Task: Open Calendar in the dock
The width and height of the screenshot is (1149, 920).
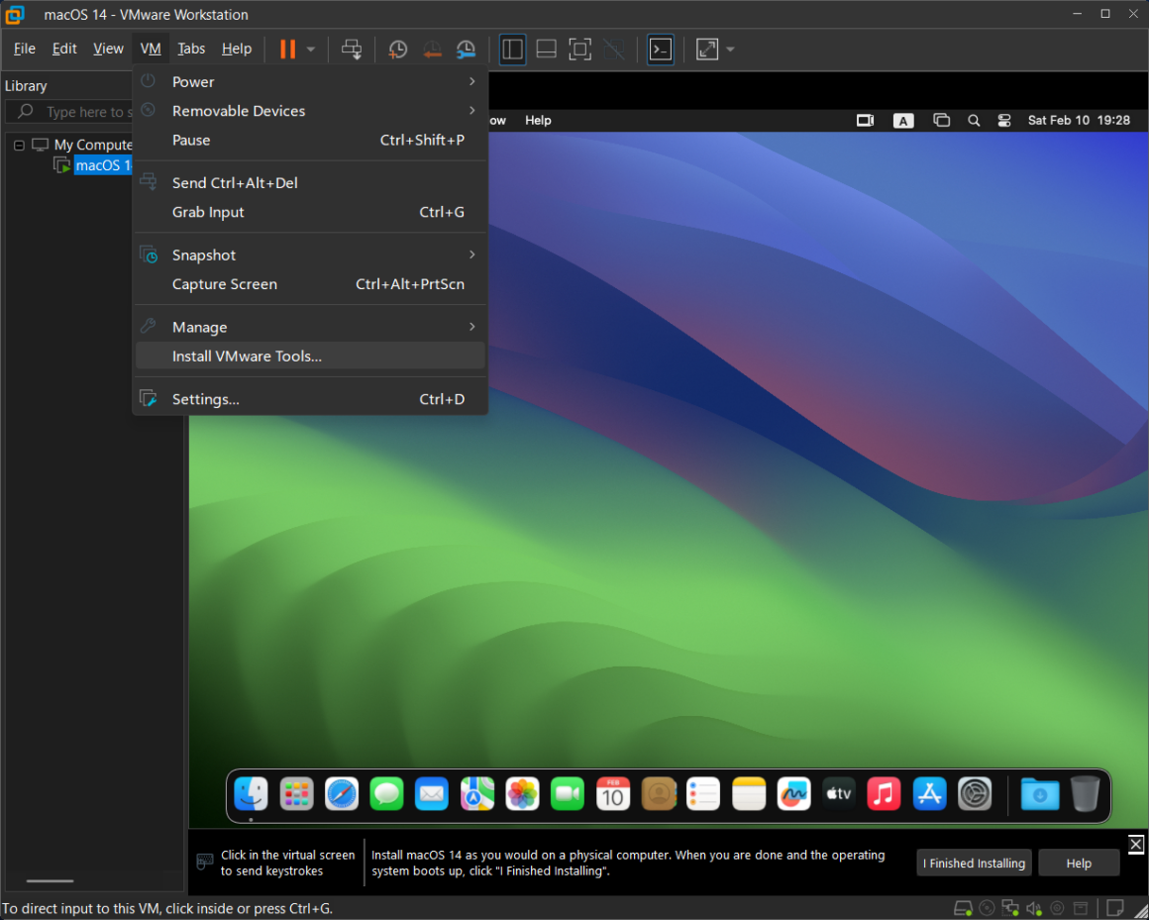Action: [613, 794]
